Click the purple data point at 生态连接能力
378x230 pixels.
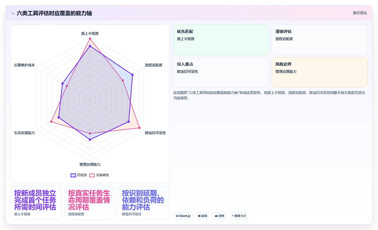(x=59, y=117)
